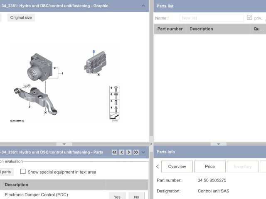Image resolution: width=266 pixels, height=199 pixels.
Task: Go to next page with single-right arrow
Action: (x=129, y=152)
